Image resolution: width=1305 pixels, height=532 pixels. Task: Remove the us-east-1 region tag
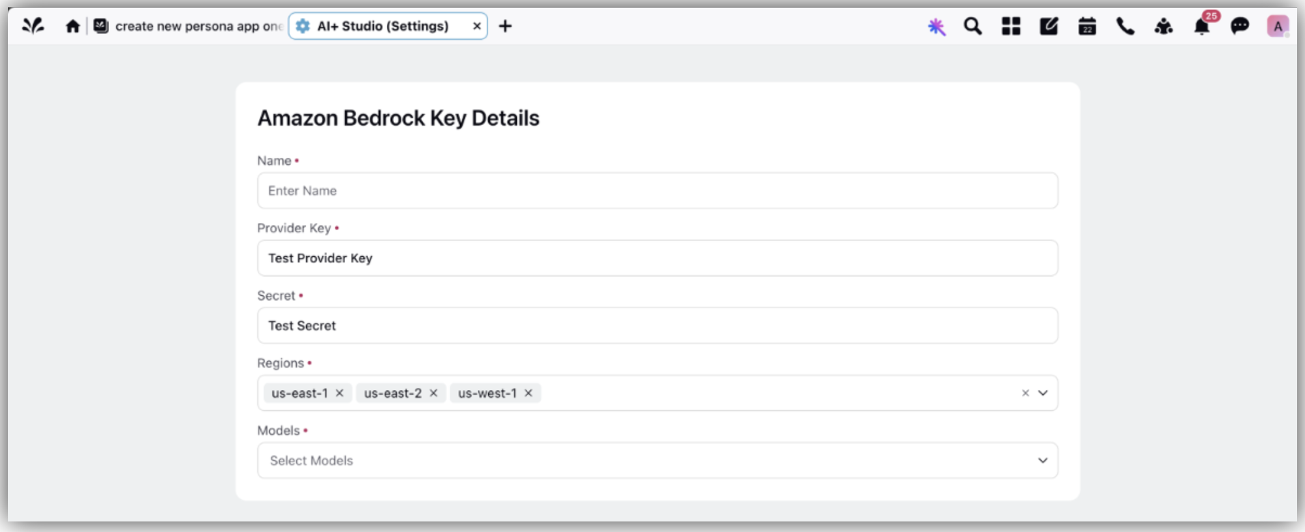click(x=339, y=393)
